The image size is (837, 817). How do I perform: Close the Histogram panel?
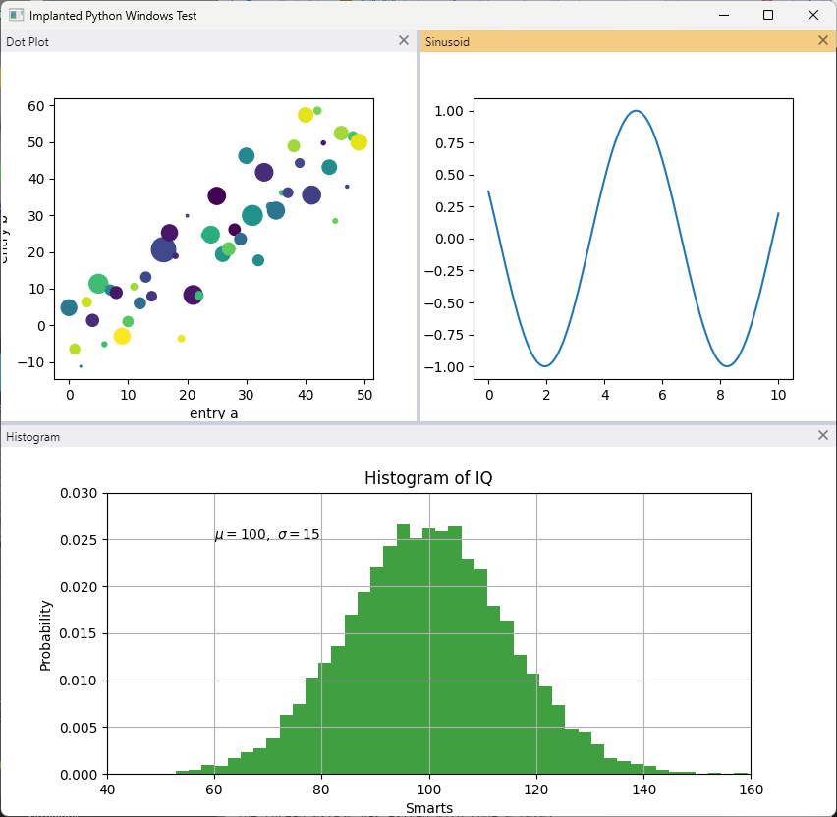coord(823,435)
